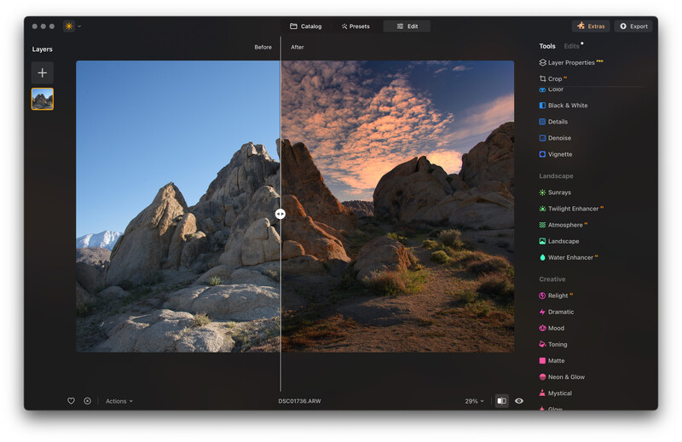Open the Mood tool
682x442 pixels.
(x=552, y=328)
